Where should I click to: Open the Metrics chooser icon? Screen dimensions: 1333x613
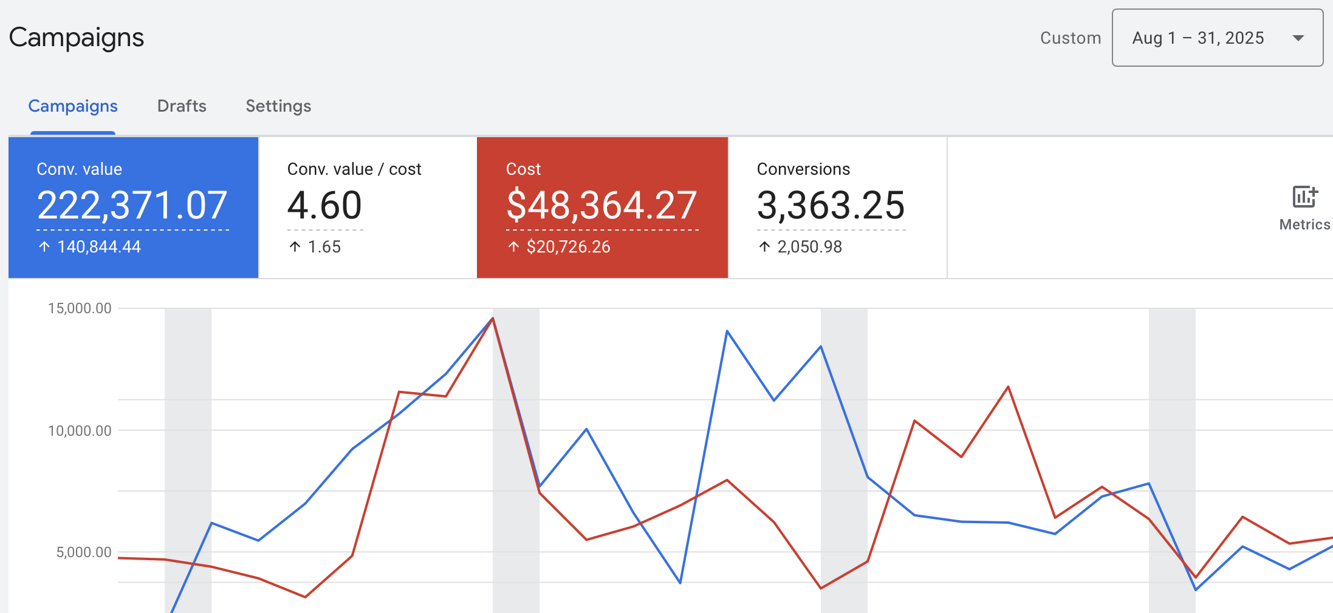(1304, 198)
